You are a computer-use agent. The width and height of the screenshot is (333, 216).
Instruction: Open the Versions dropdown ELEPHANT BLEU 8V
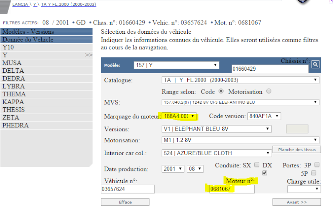216,129
